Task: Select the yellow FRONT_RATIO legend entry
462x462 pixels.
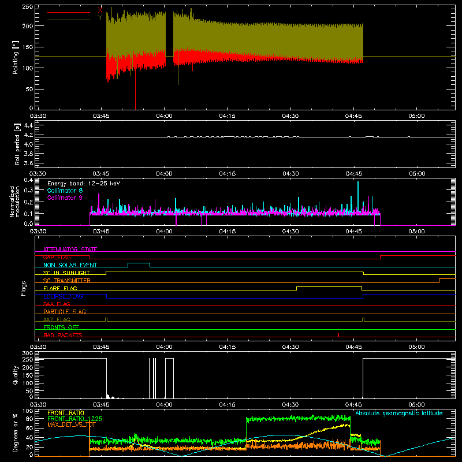Action: tap(66, 413)
